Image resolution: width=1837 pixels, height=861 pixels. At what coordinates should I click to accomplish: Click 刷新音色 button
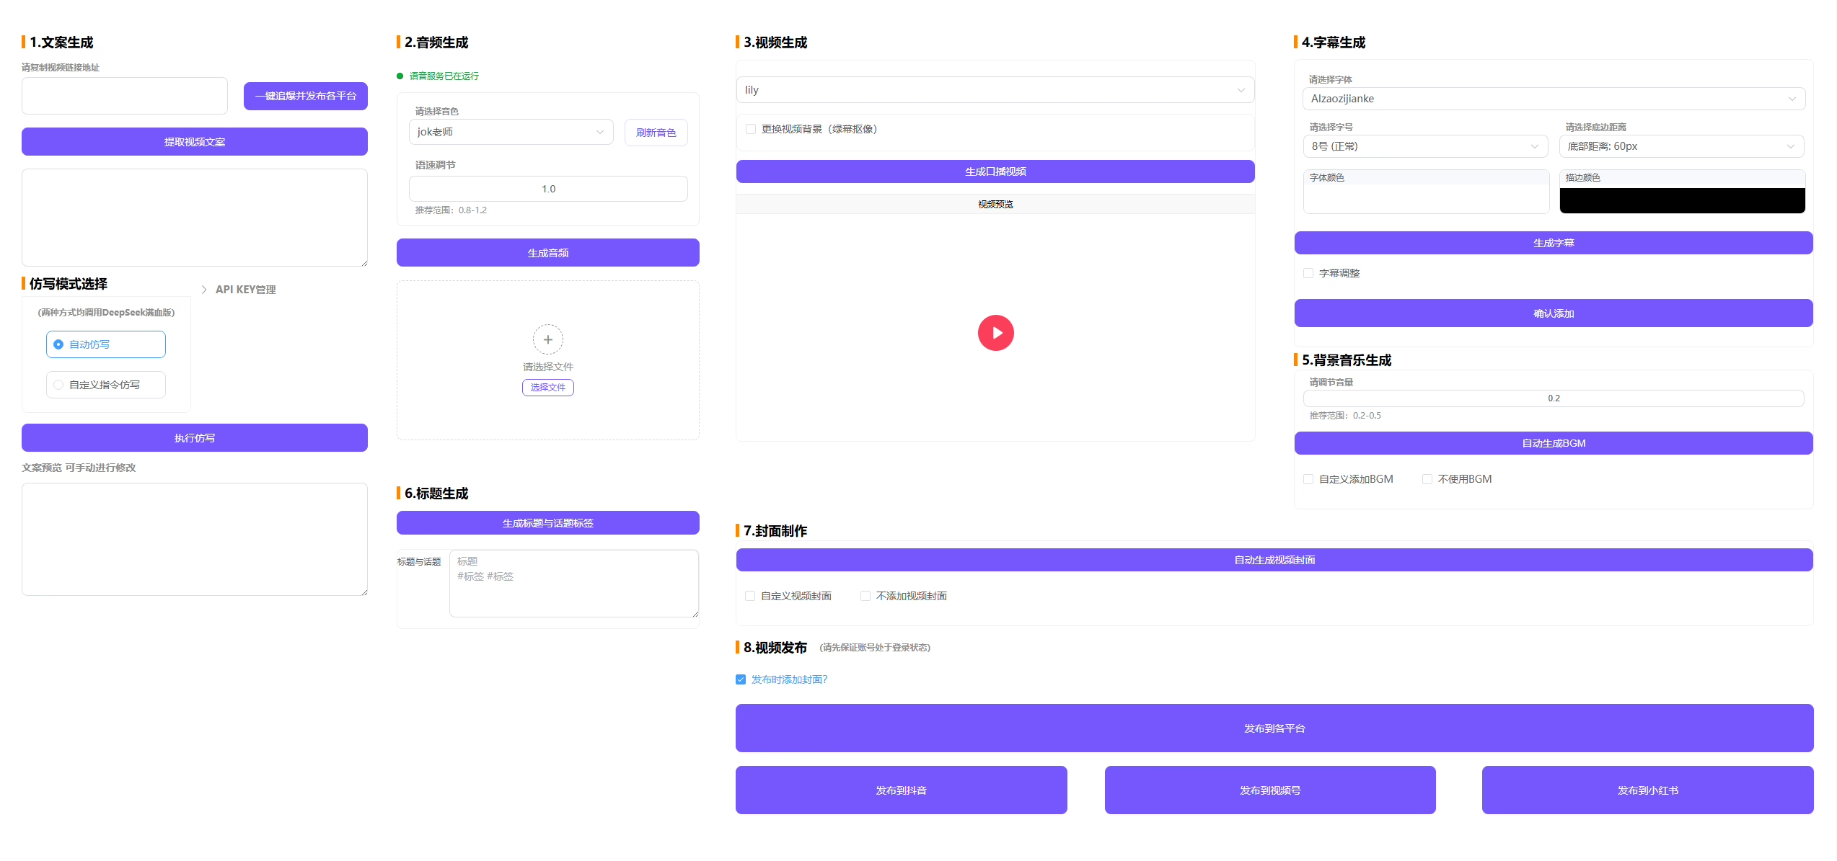656,133
